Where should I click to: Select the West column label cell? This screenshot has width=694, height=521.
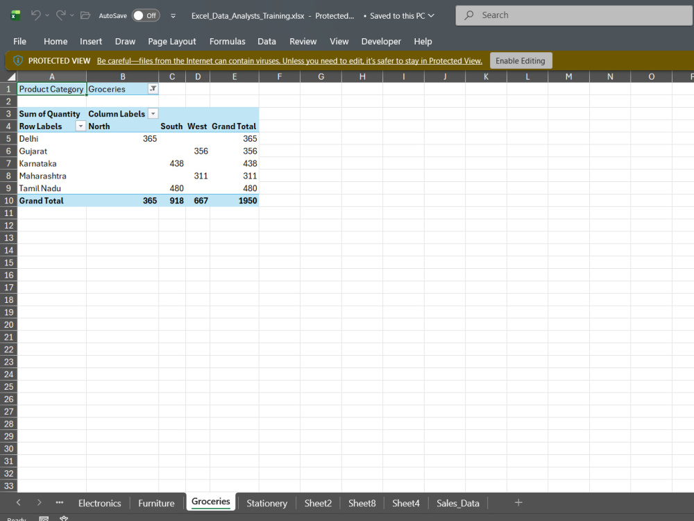(198, 126)
